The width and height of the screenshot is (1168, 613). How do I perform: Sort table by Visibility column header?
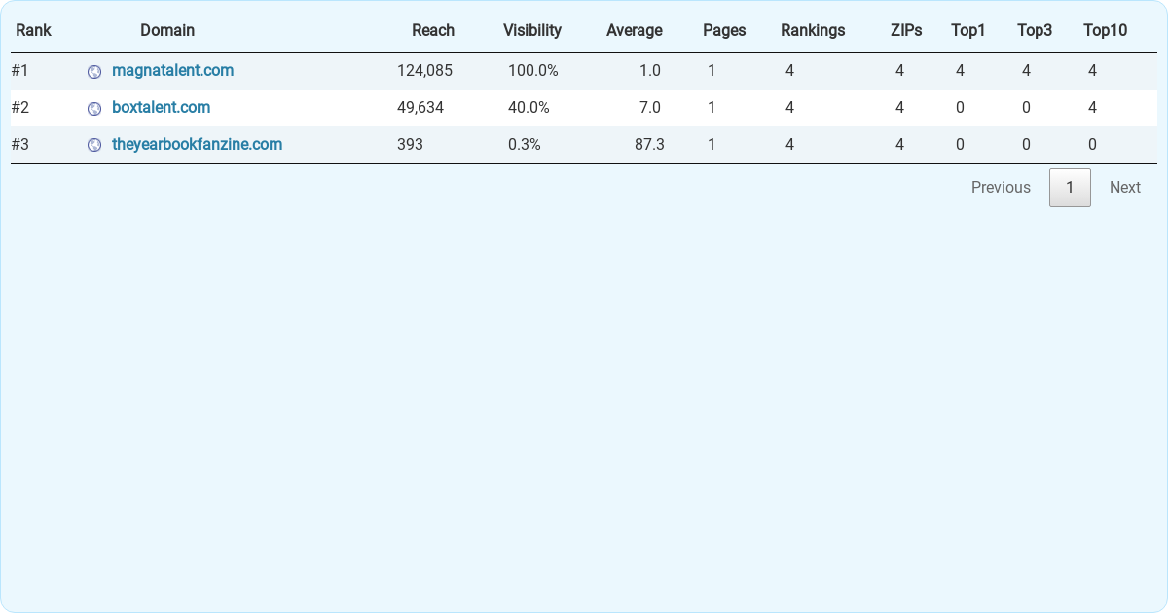[532, 30]
